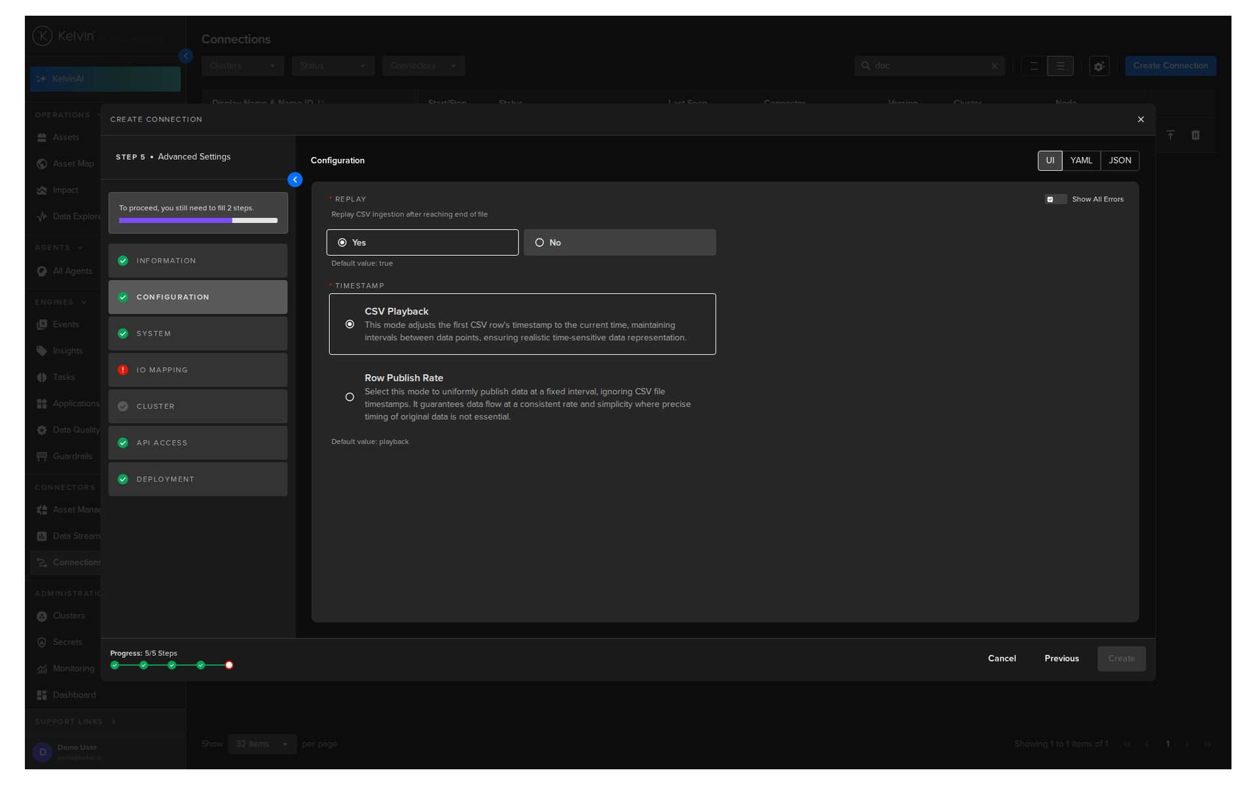Choose CSV Playback timestamp mode
This screenshot has width=1257, height=785.
pyautogui.click(x=522, y=324)
